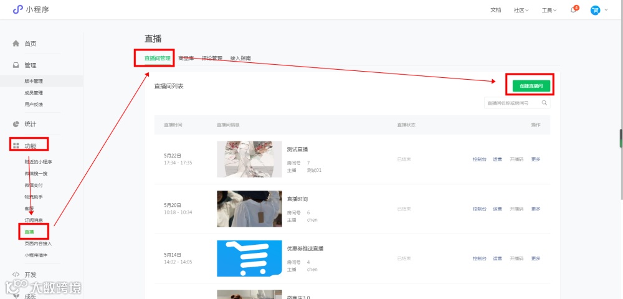Switch to the 直播间管理 tab
This screenshot has height=299, width=623.
point(158,59)
